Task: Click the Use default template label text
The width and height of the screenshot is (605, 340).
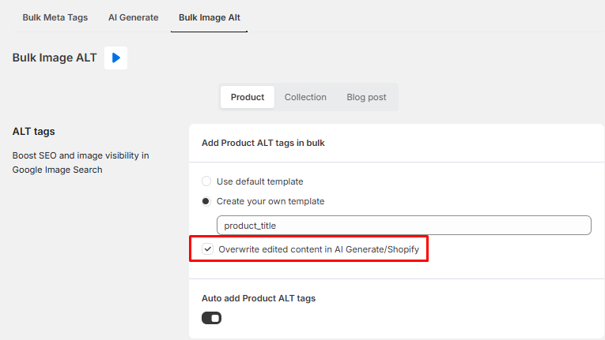Action: point(259,181)
